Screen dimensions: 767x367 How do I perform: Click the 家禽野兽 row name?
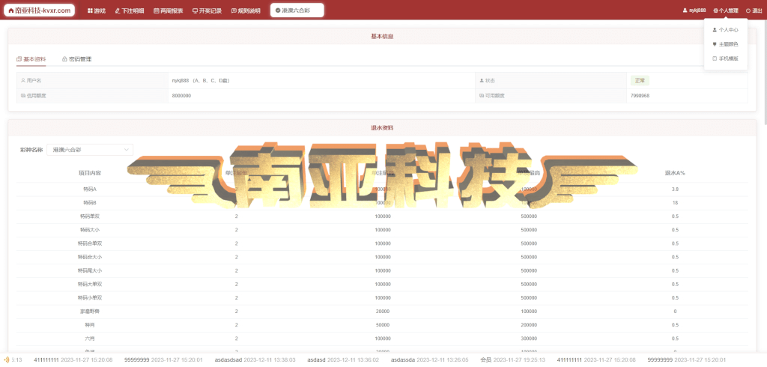pyautogui.click(x=90, y=312)
